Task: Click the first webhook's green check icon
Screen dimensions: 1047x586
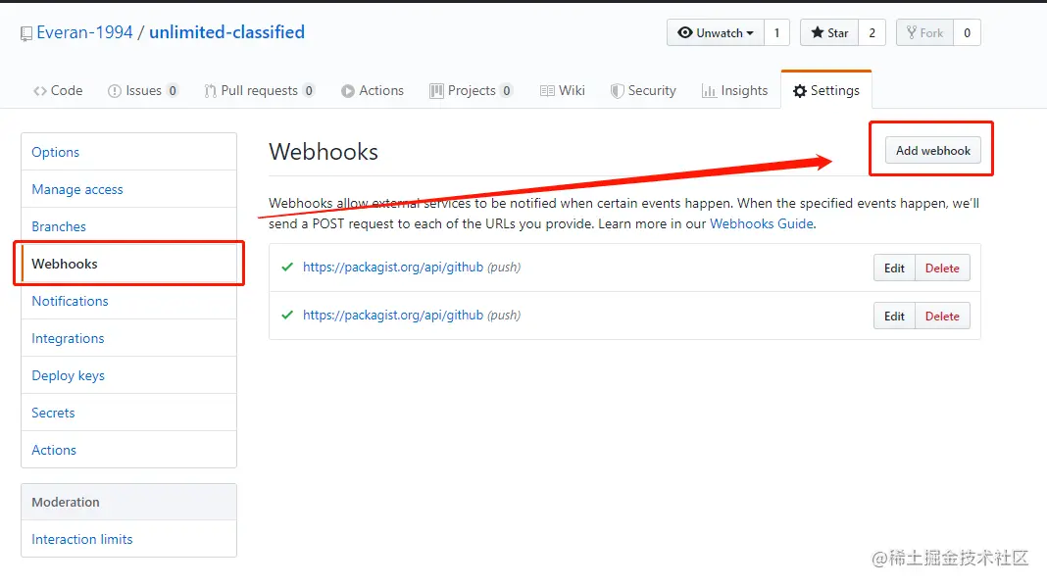Action: [x=287, y=267]
